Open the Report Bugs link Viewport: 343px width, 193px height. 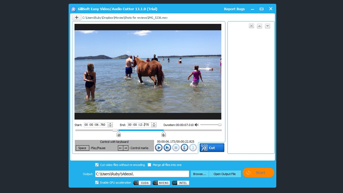click(234, 9)
